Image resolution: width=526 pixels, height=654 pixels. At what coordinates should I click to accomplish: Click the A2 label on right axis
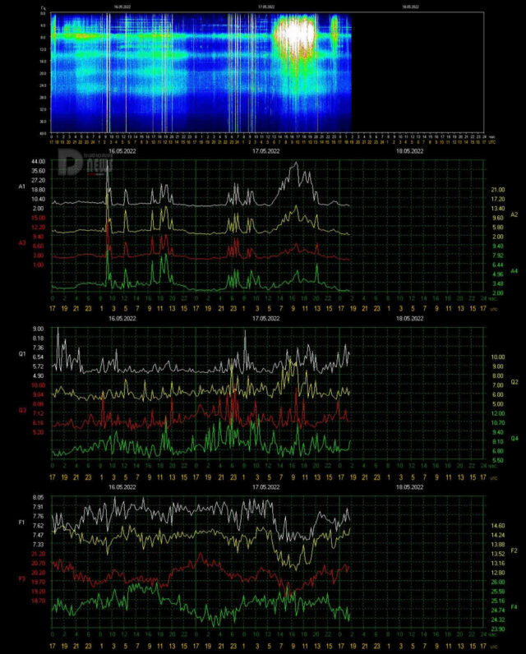pos(514,214)
